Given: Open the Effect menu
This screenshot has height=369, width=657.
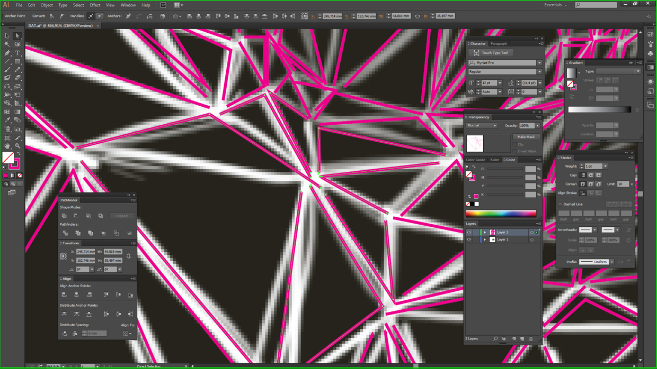Looking at the screenshot, I should [x=95, y=5].
